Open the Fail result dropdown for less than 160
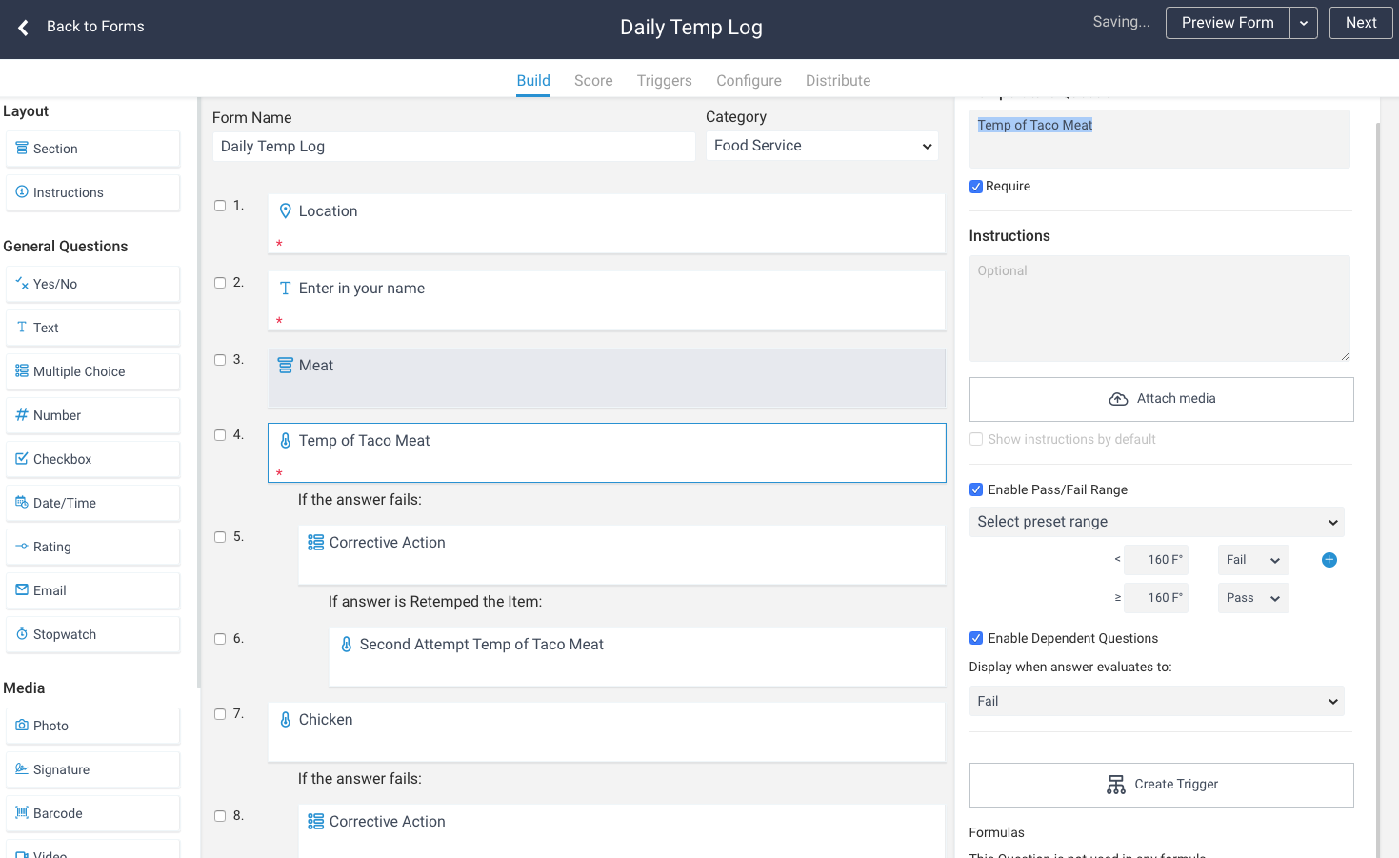The image size is (1399, 858). pos(1252,560)
